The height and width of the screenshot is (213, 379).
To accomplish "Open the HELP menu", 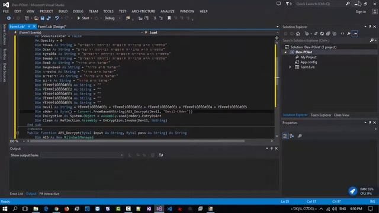I will (x=204, y=11).
